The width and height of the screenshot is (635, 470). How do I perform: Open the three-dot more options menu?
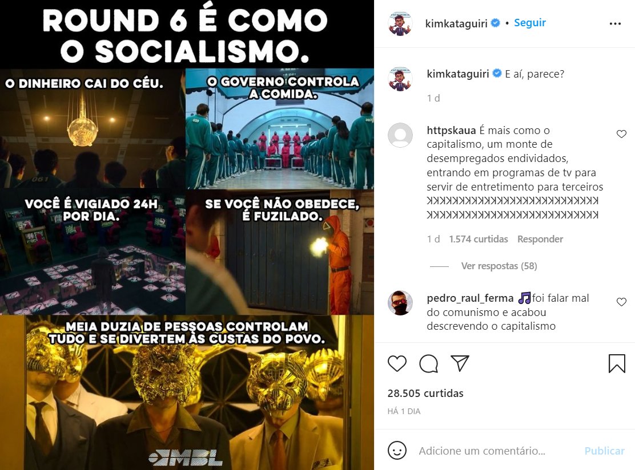pyautogui.click(x=615, y=23)
